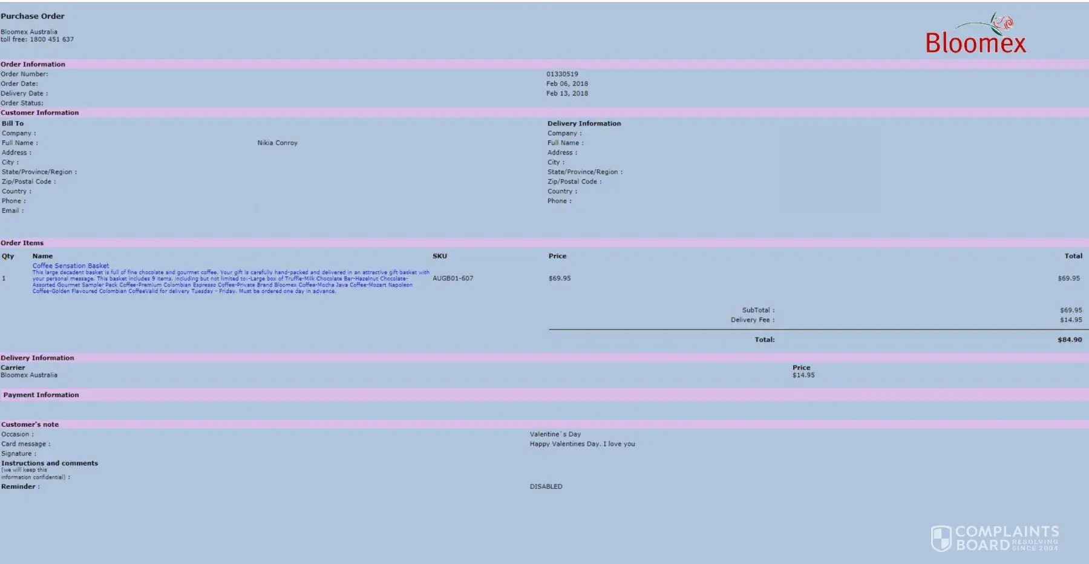Click the Order Status label
Viewport: 1089px width, 564px height.
pyautogui.click(x=22, y=103)
